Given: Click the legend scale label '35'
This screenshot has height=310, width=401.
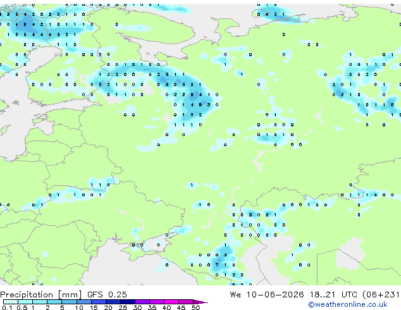Looking at the screenshot, I should (x=152, y=307).
